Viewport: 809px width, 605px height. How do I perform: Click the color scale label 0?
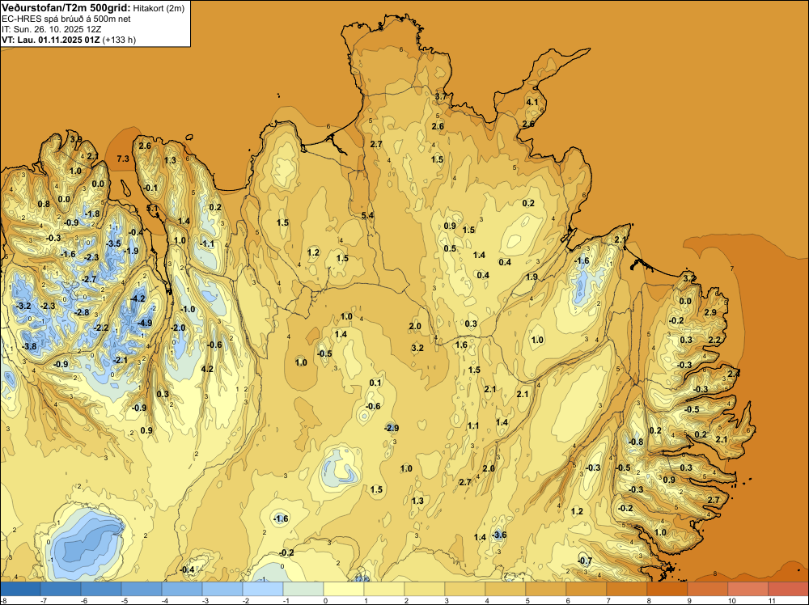[325, 600]
